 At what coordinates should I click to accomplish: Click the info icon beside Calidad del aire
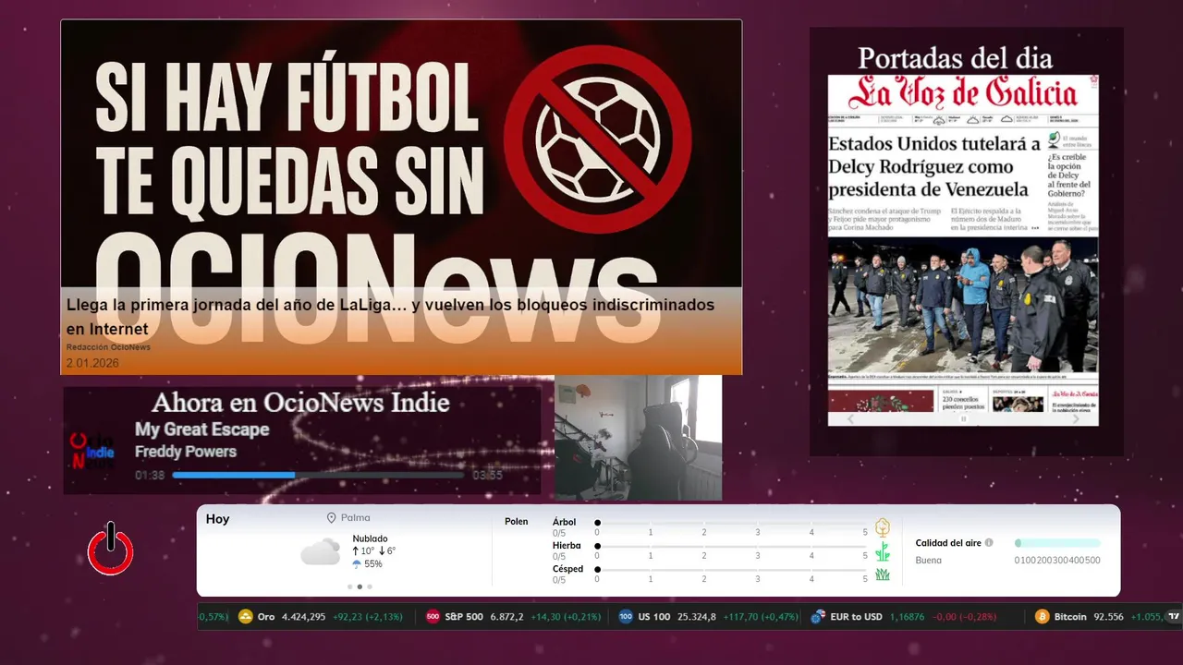coord(989,543)
